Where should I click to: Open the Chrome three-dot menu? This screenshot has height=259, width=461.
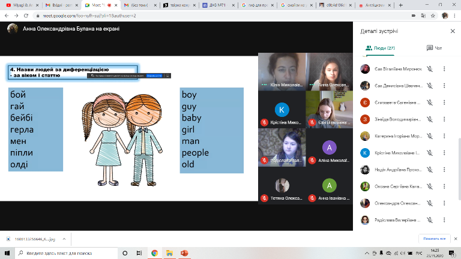[455, 15]
